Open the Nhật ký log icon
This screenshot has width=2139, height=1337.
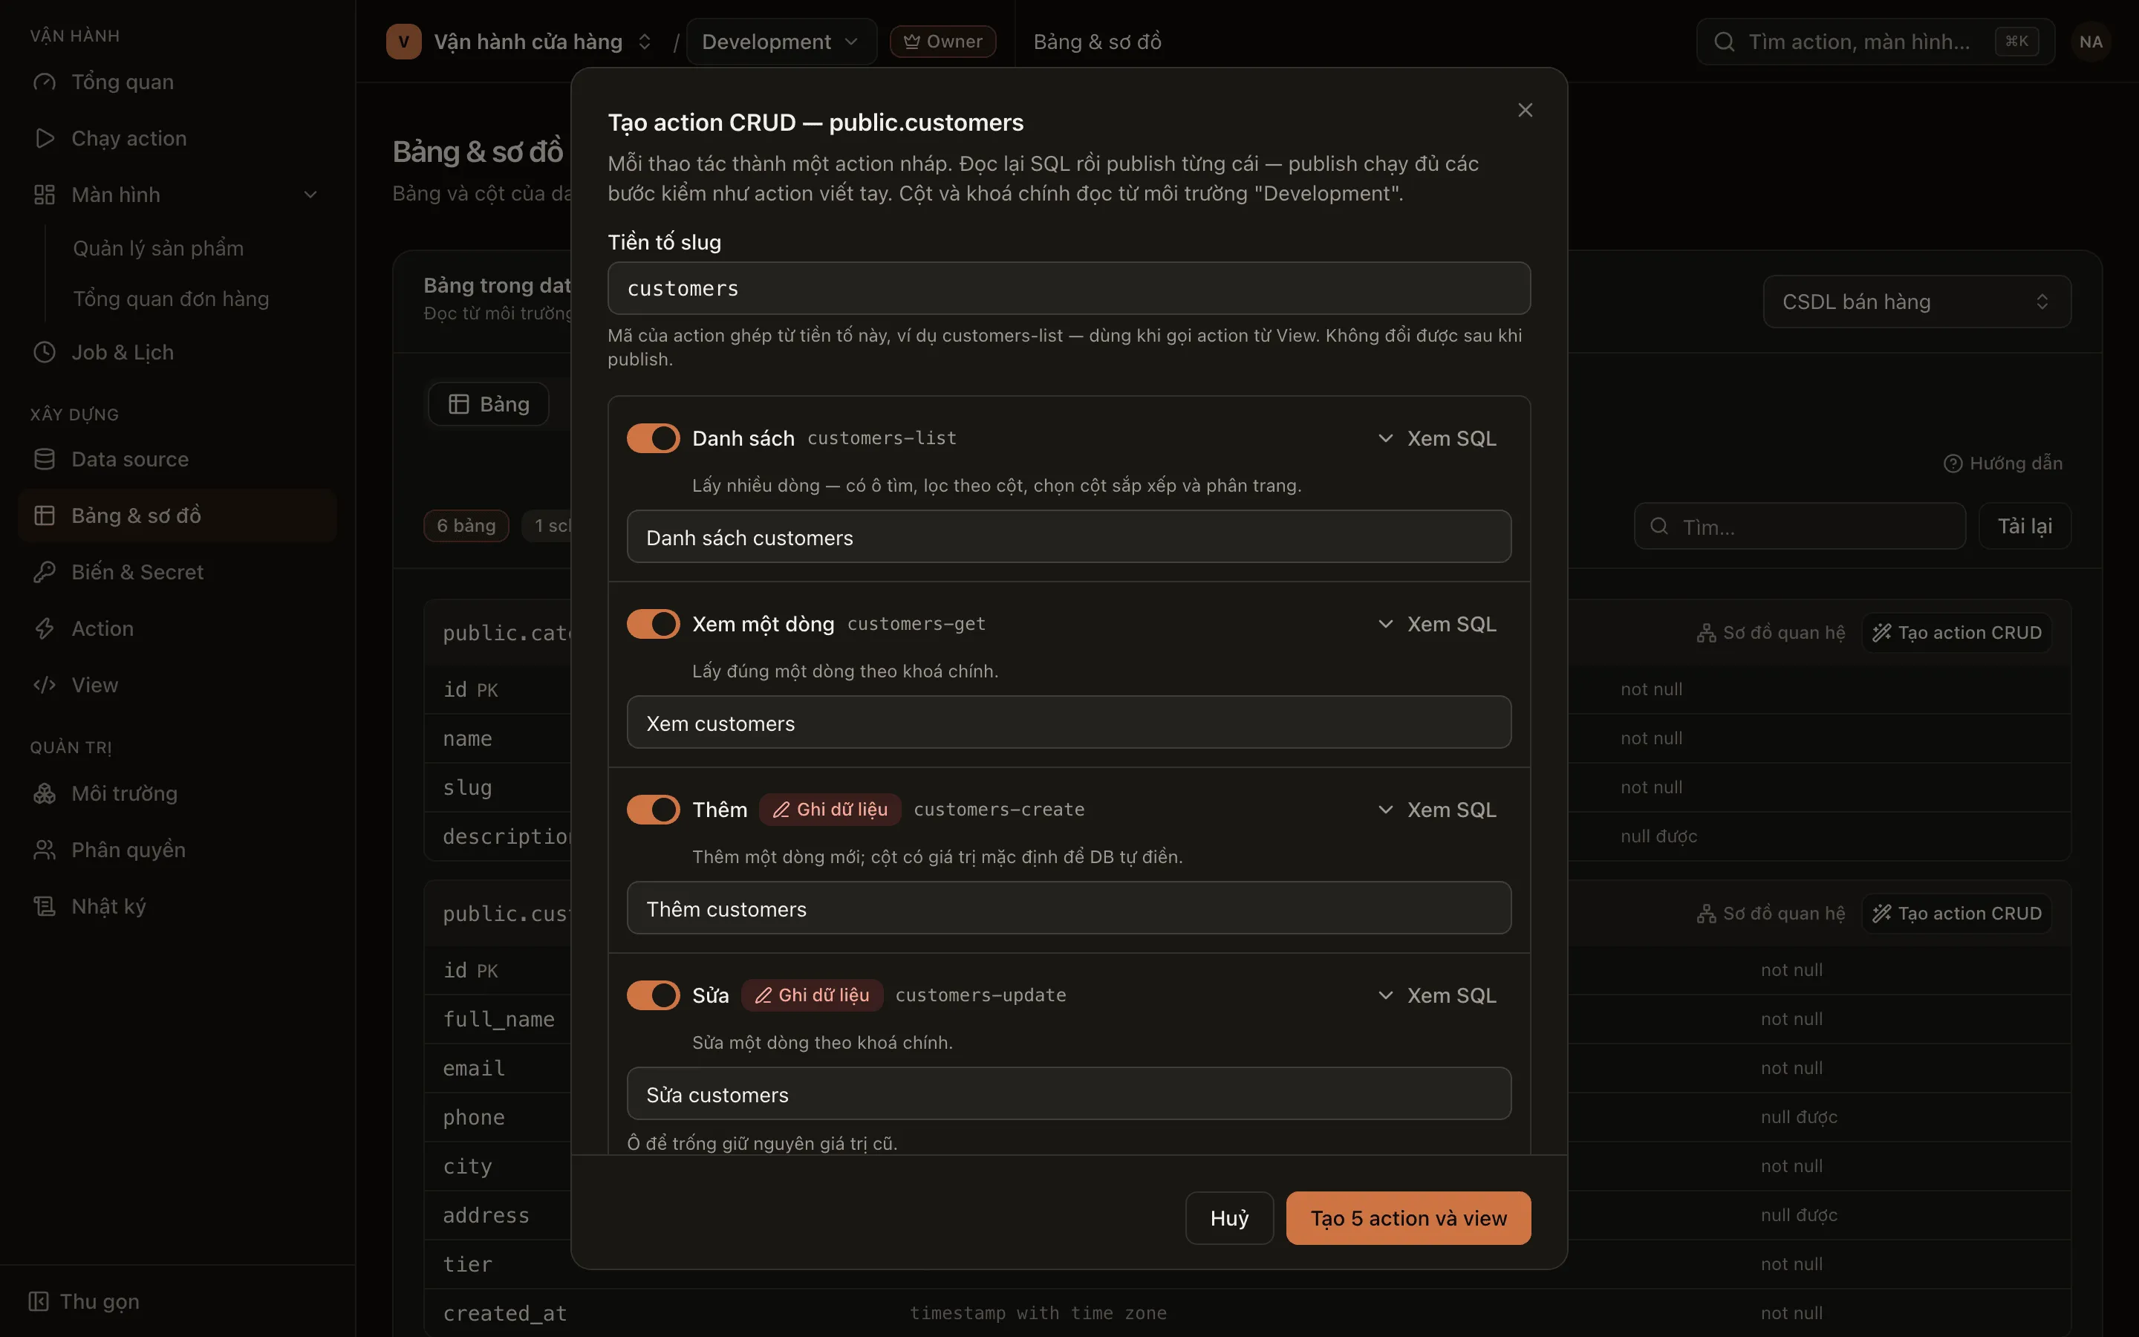[x=45, y=906]
